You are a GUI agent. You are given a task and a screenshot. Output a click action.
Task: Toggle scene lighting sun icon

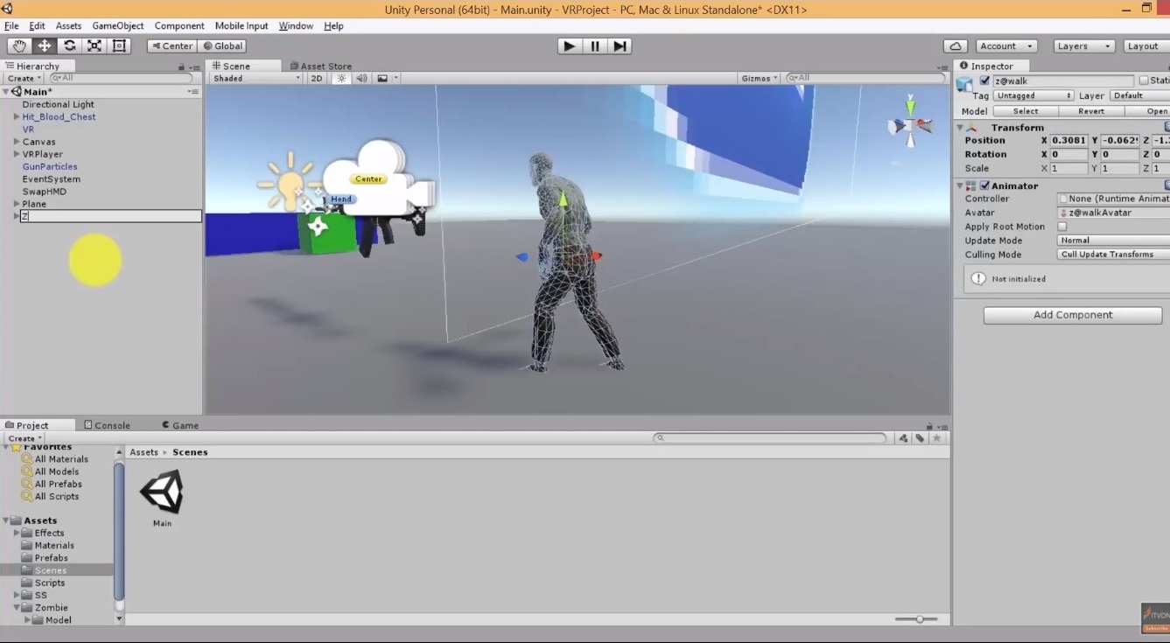341,78
